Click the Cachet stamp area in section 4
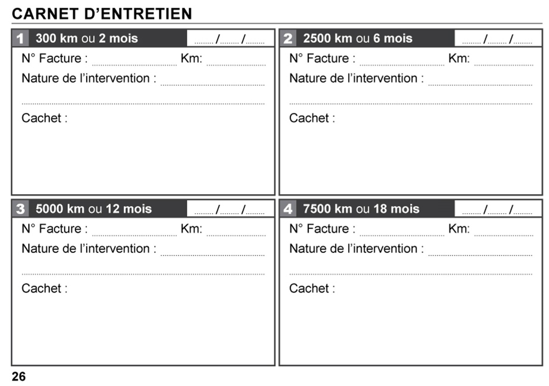Screen dimensions: 549x386 coord(411,326)
